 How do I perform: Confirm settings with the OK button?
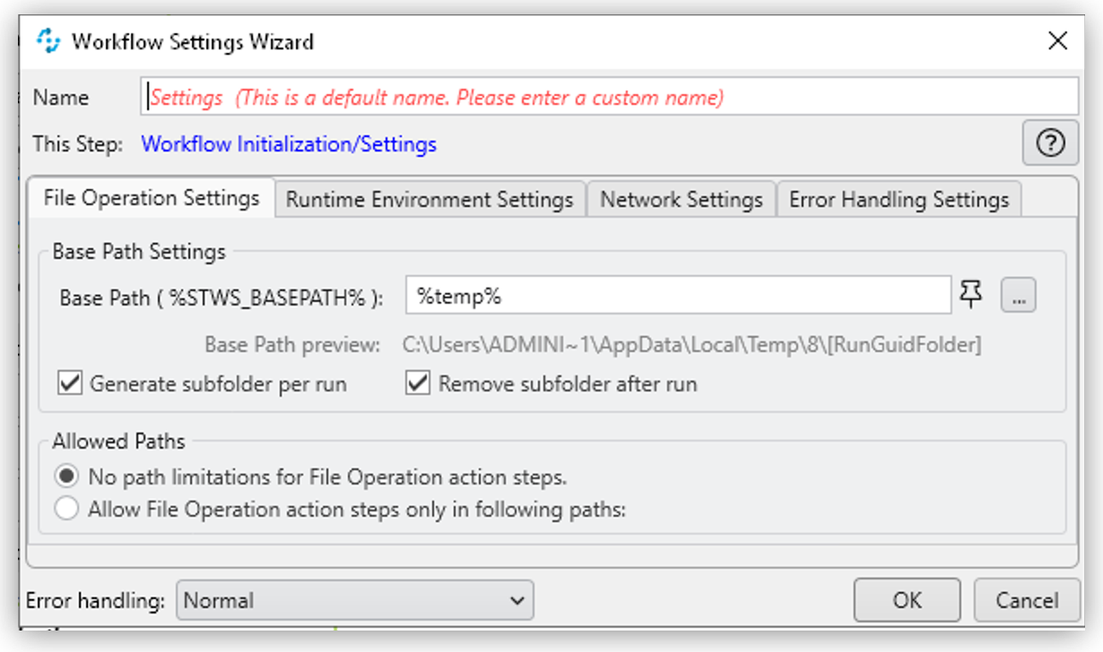(x=907, y=601)
